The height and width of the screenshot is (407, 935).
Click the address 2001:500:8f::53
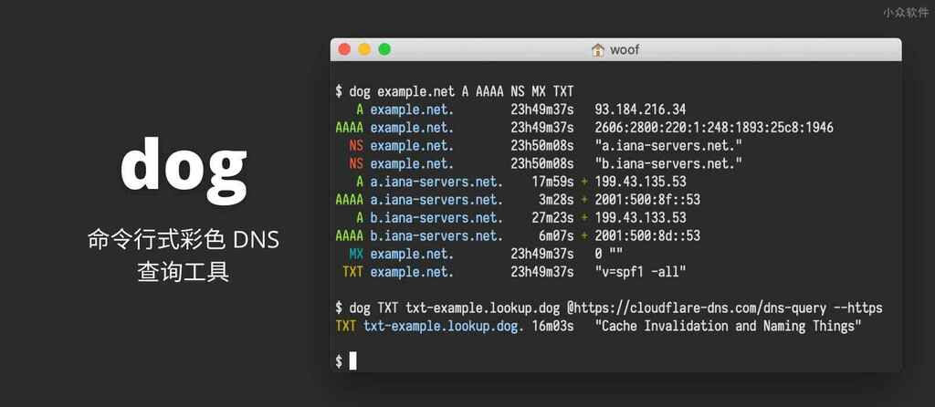tap(647, 200)
